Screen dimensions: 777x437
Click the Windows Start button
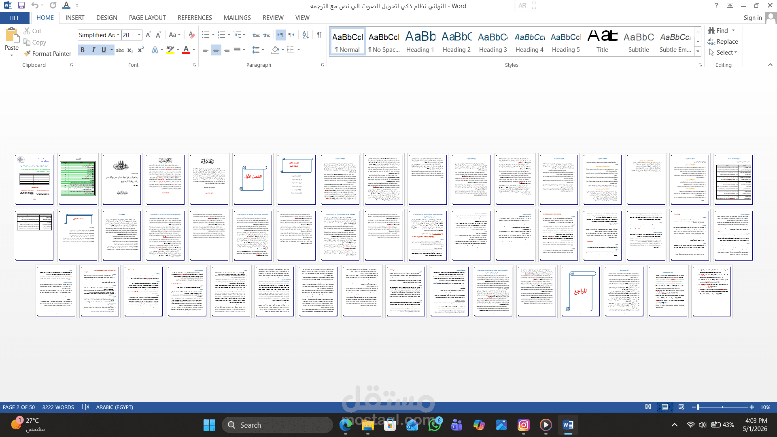coord(209,425)
